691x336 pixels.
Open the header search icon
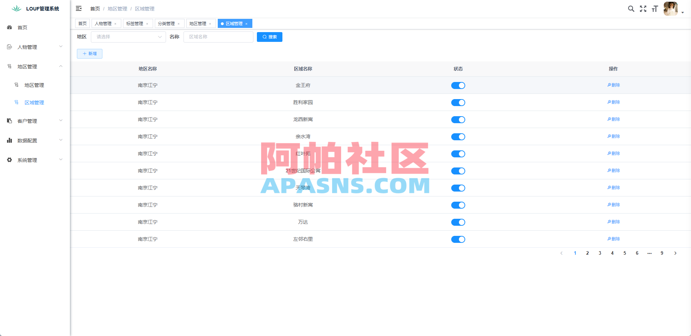click(631, 9)
